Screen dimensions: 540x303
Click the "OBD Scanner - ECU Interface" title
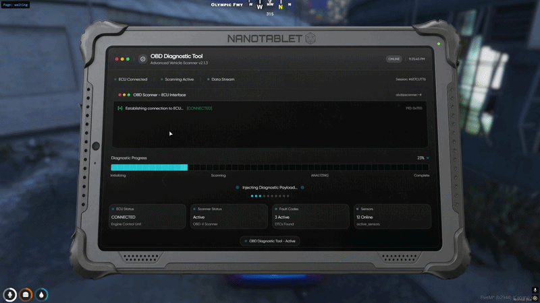pyautogui.click(x=159, y=95)
